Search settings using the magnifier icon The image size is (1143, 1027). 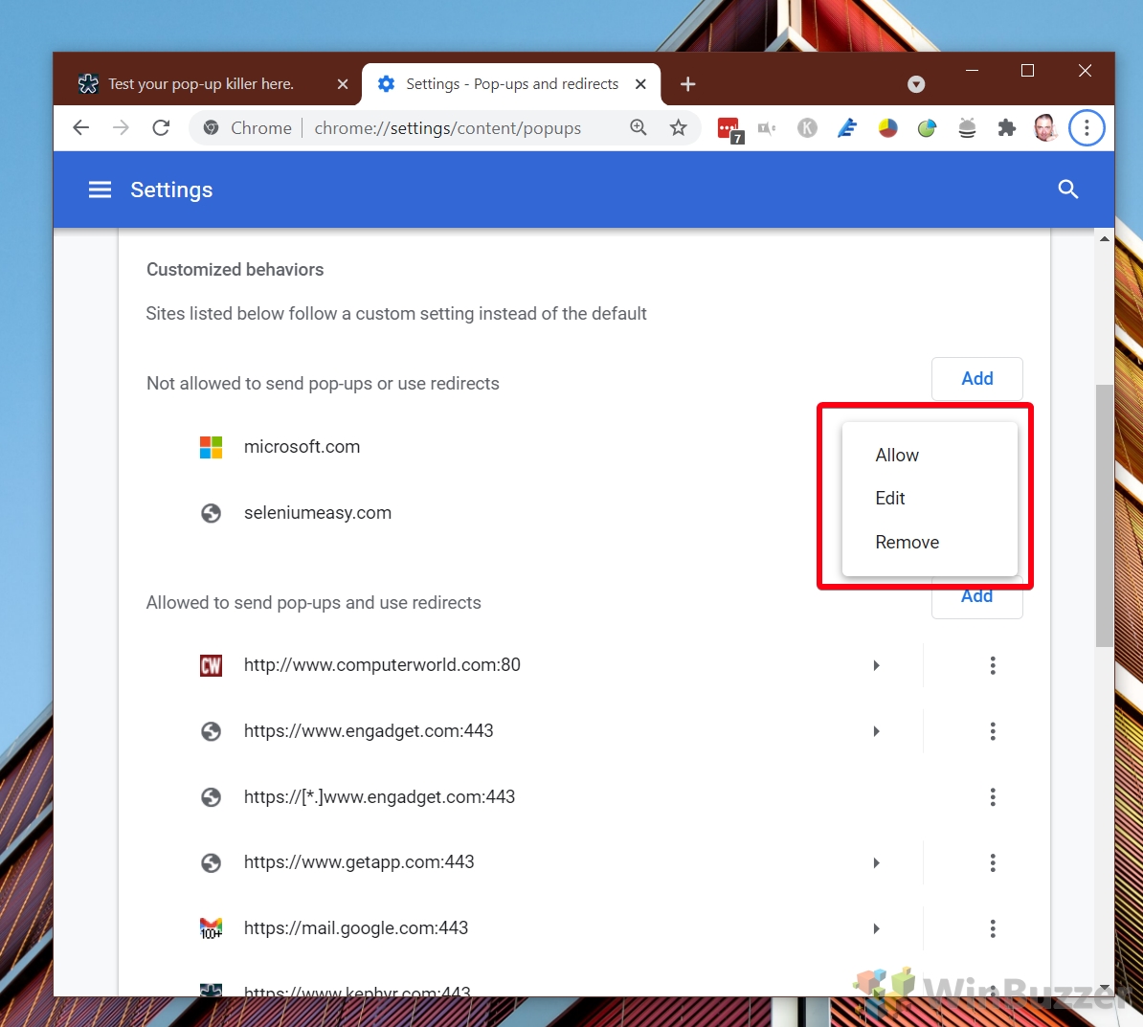pos(1068,190)
